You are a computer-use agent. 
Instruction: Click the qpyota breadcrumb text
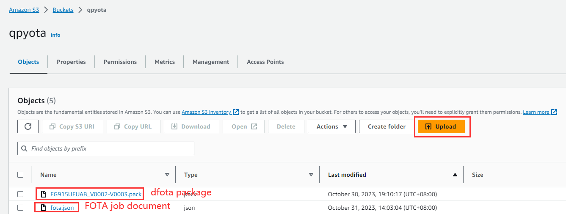pos(97,10)
